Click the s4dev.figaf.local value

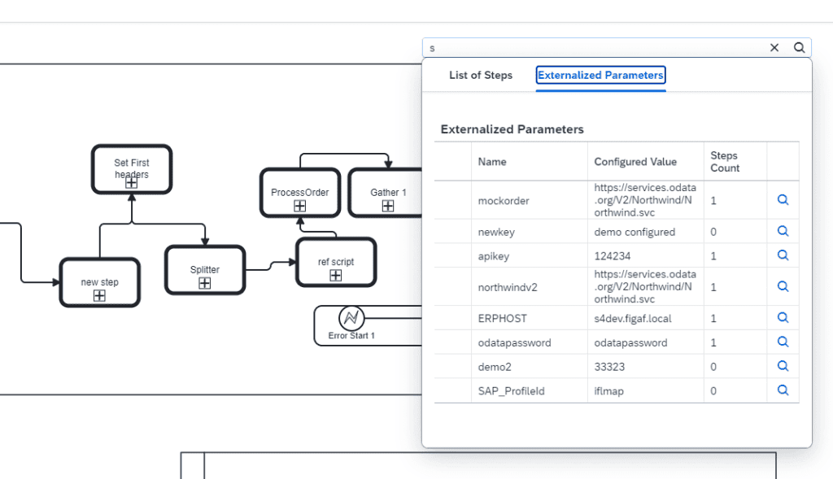coord(633,319)
